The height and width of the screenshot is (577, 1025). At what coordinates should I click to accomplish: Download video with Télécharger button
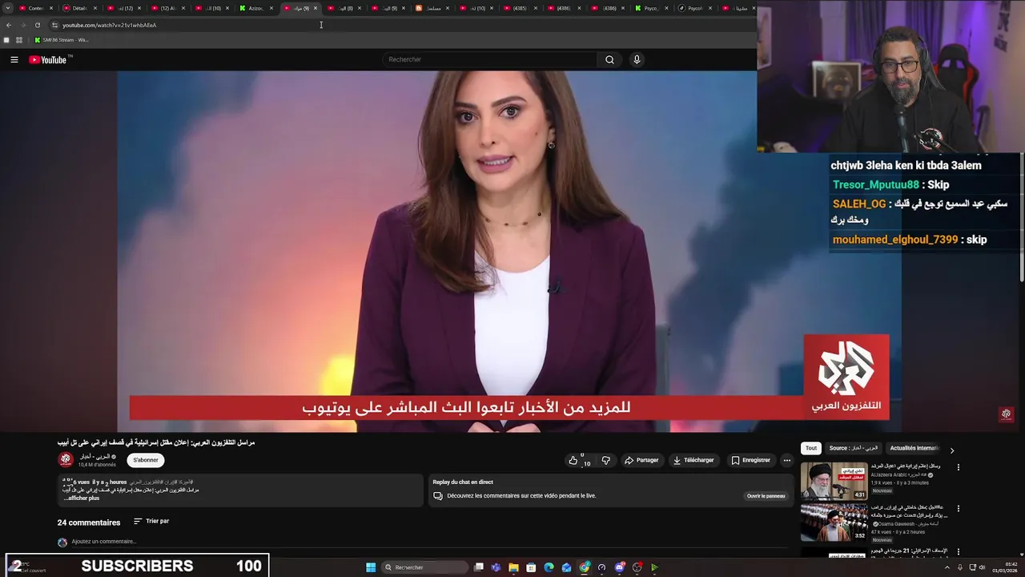(693, 460)
